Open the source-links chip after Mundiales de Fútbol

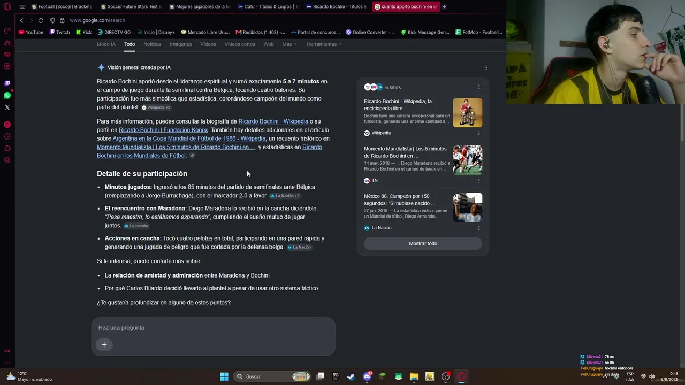[192, 156]
